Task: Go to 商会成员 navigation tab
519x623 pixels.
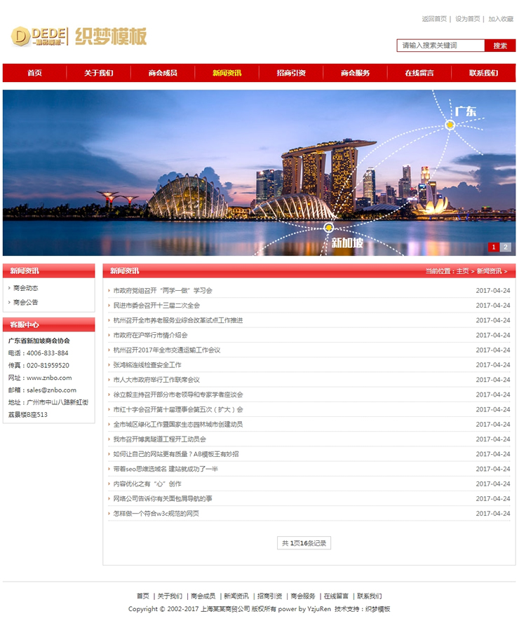Action: click(x=163, y=73)
